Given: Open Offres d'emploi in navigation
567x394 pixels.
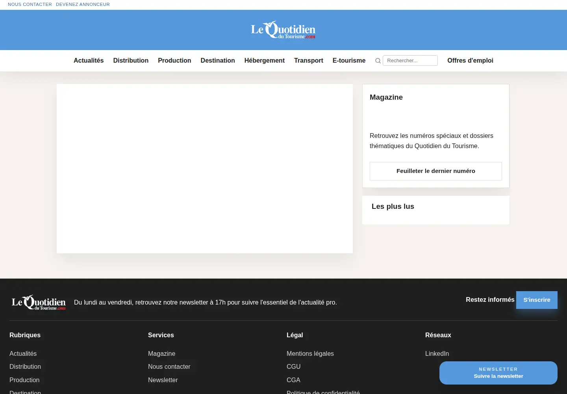Looking at the screenshot, I should 470,60.
